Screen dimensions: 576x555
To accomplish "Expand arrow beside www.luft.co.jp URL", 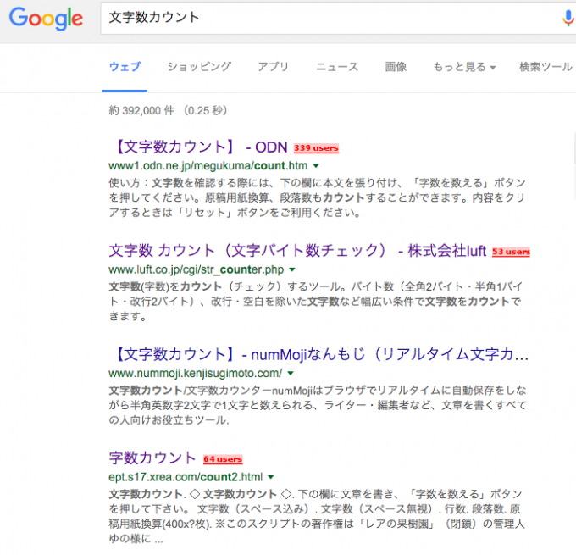I will pos(292,269).
